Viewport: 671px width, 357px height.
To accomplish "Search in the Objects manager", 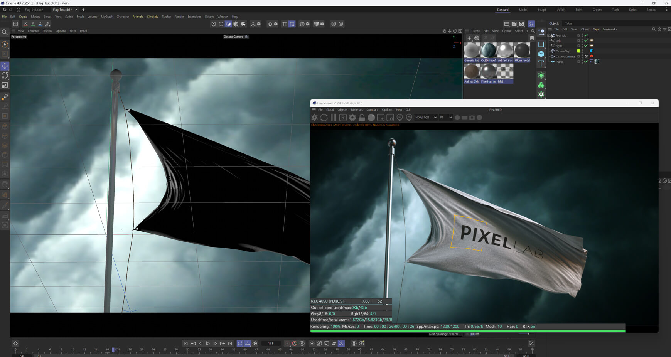I will coord(654,29).
